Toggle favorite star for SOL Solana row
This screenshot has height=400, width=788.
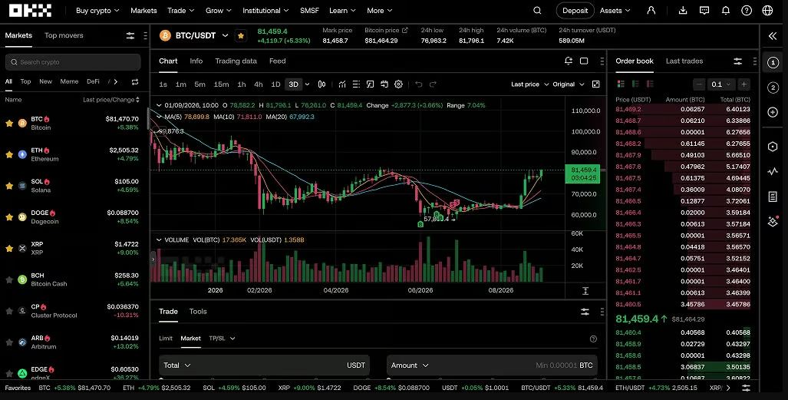click(x=9, y=186)
